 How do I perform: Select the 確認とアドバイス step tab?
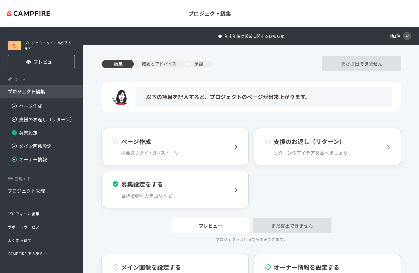[159, 64]
